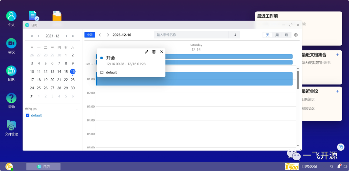
Task: Go to previous month in mini calendar
Action: tap(38, 36)
